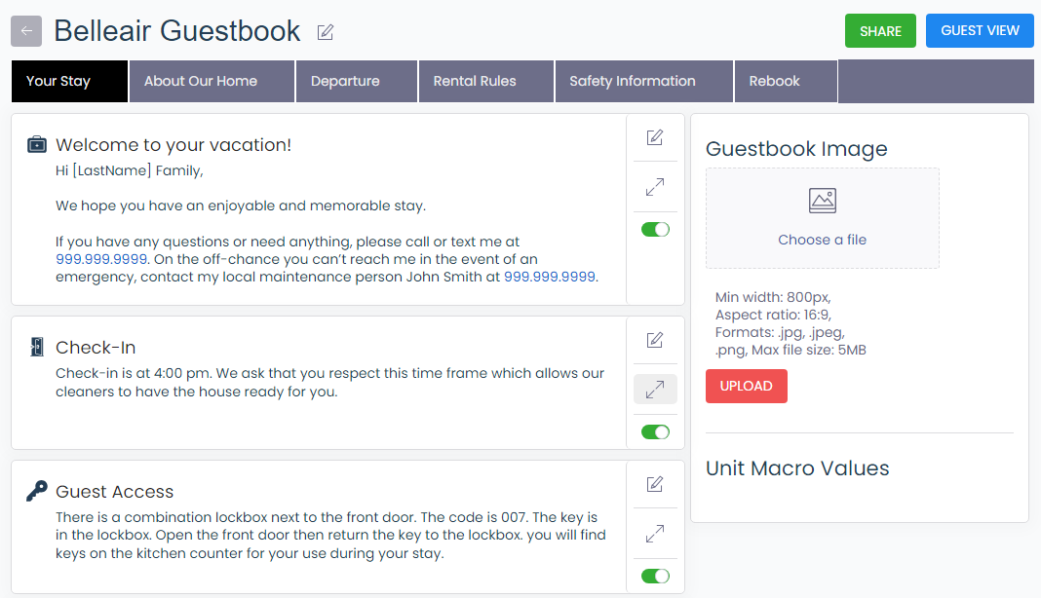1041x598 pixels.
Task: Switch to the About Our Home tab
Action: click(201, 81)
